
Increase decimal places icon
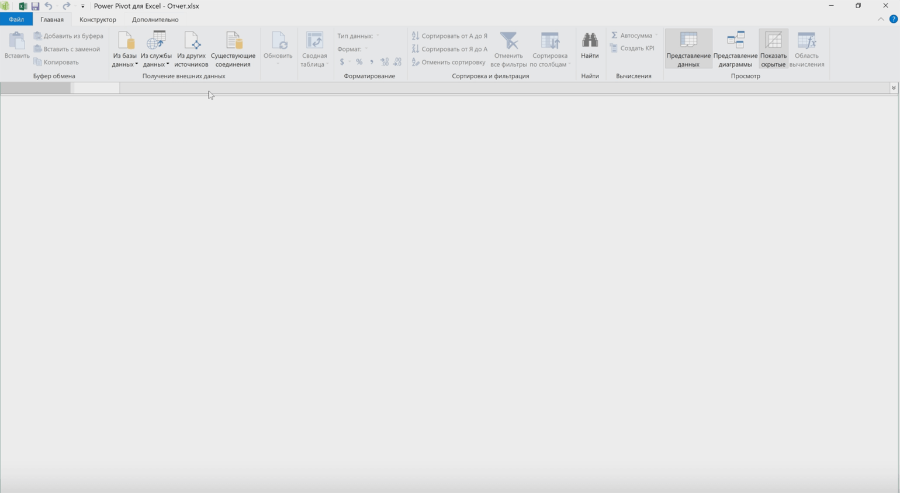tap(385, 62)
